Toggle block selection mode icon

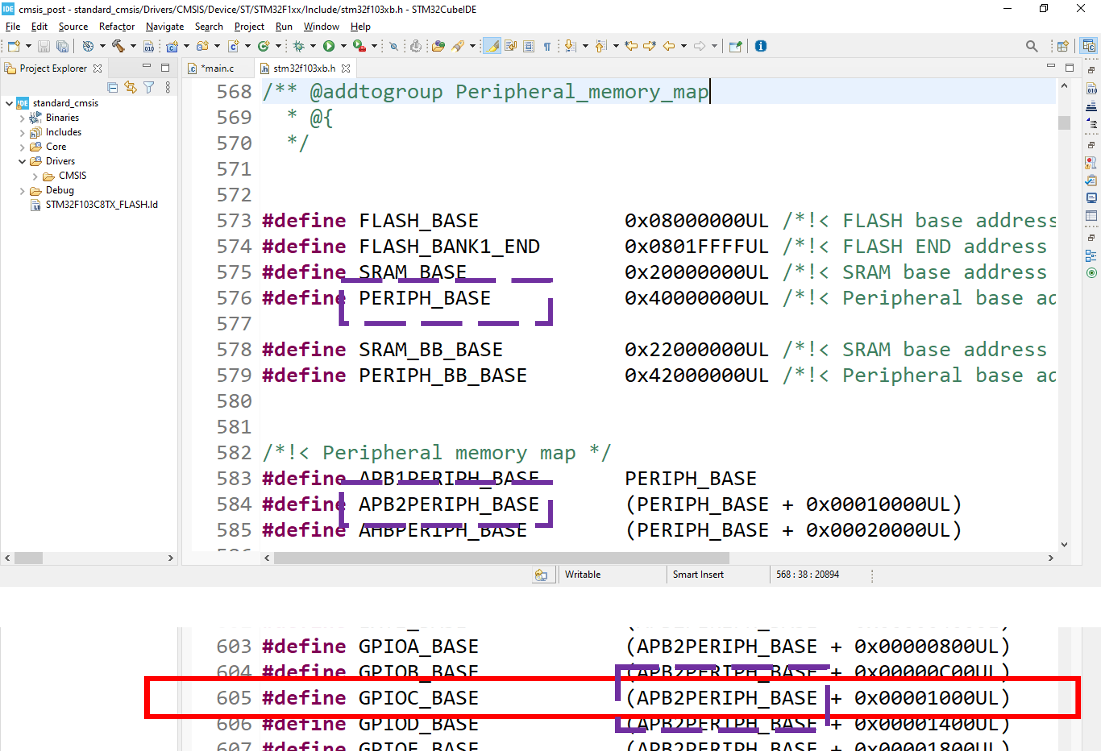[x=529, y=46]
